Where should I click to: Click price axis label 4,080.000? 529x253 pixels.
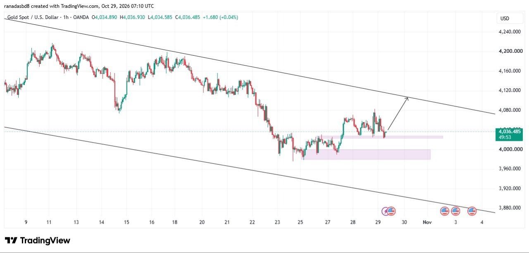(510, 110)
